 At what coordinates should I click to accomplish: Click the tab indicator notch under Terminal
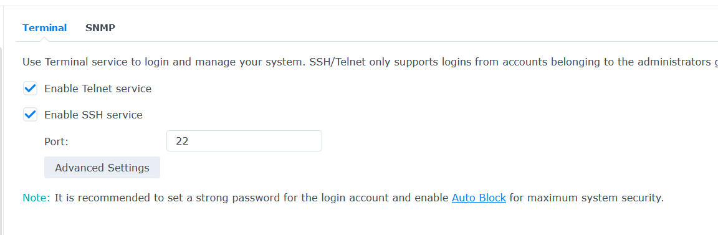click(44, 39)
